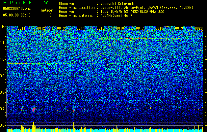Screen dimensions: 207x132
Task: Click the Observer label
Action: (67, 4)
